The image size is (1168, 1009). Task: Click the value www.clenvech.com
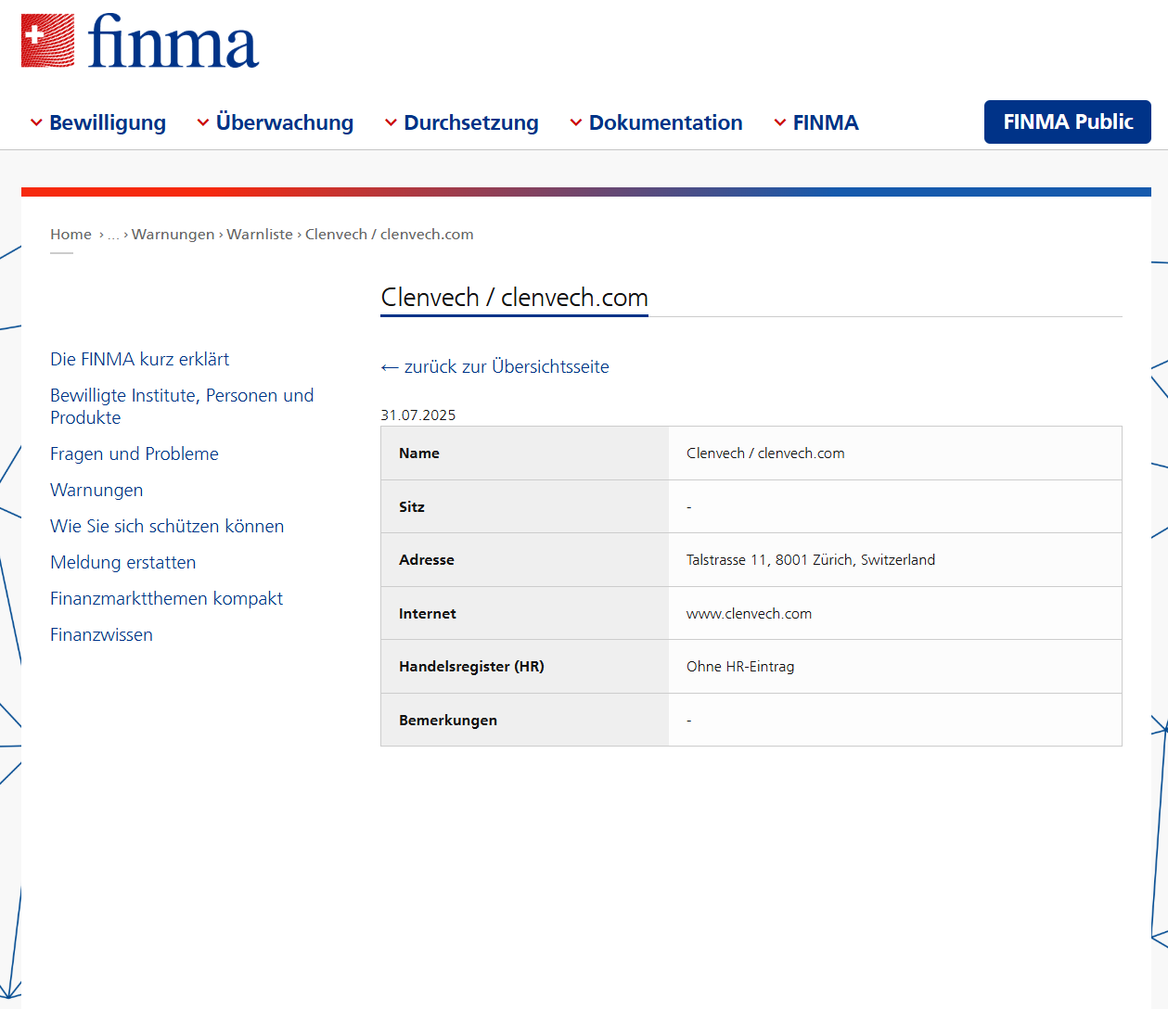click(749, 614)
